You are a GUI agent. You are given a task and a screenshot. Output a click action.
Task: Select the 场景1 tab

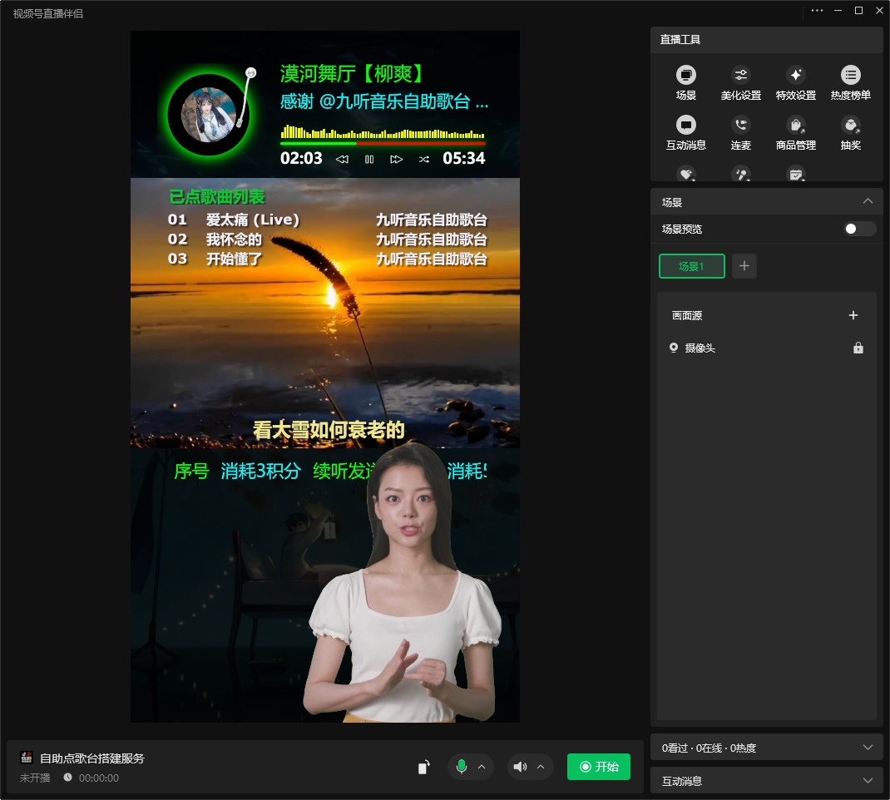(691, 266)
